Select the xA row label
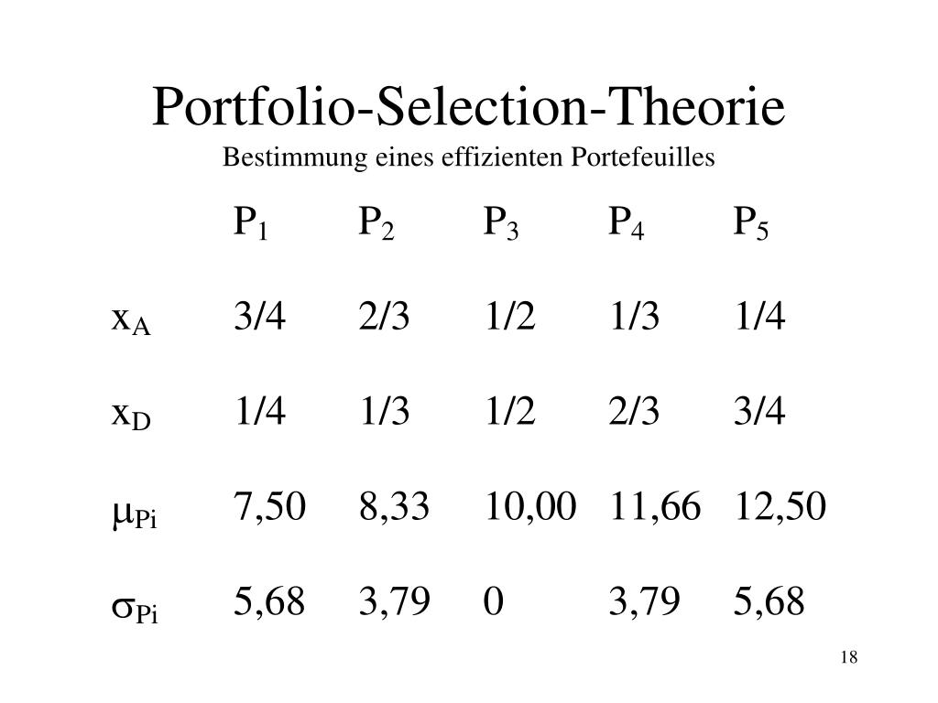 131,321
